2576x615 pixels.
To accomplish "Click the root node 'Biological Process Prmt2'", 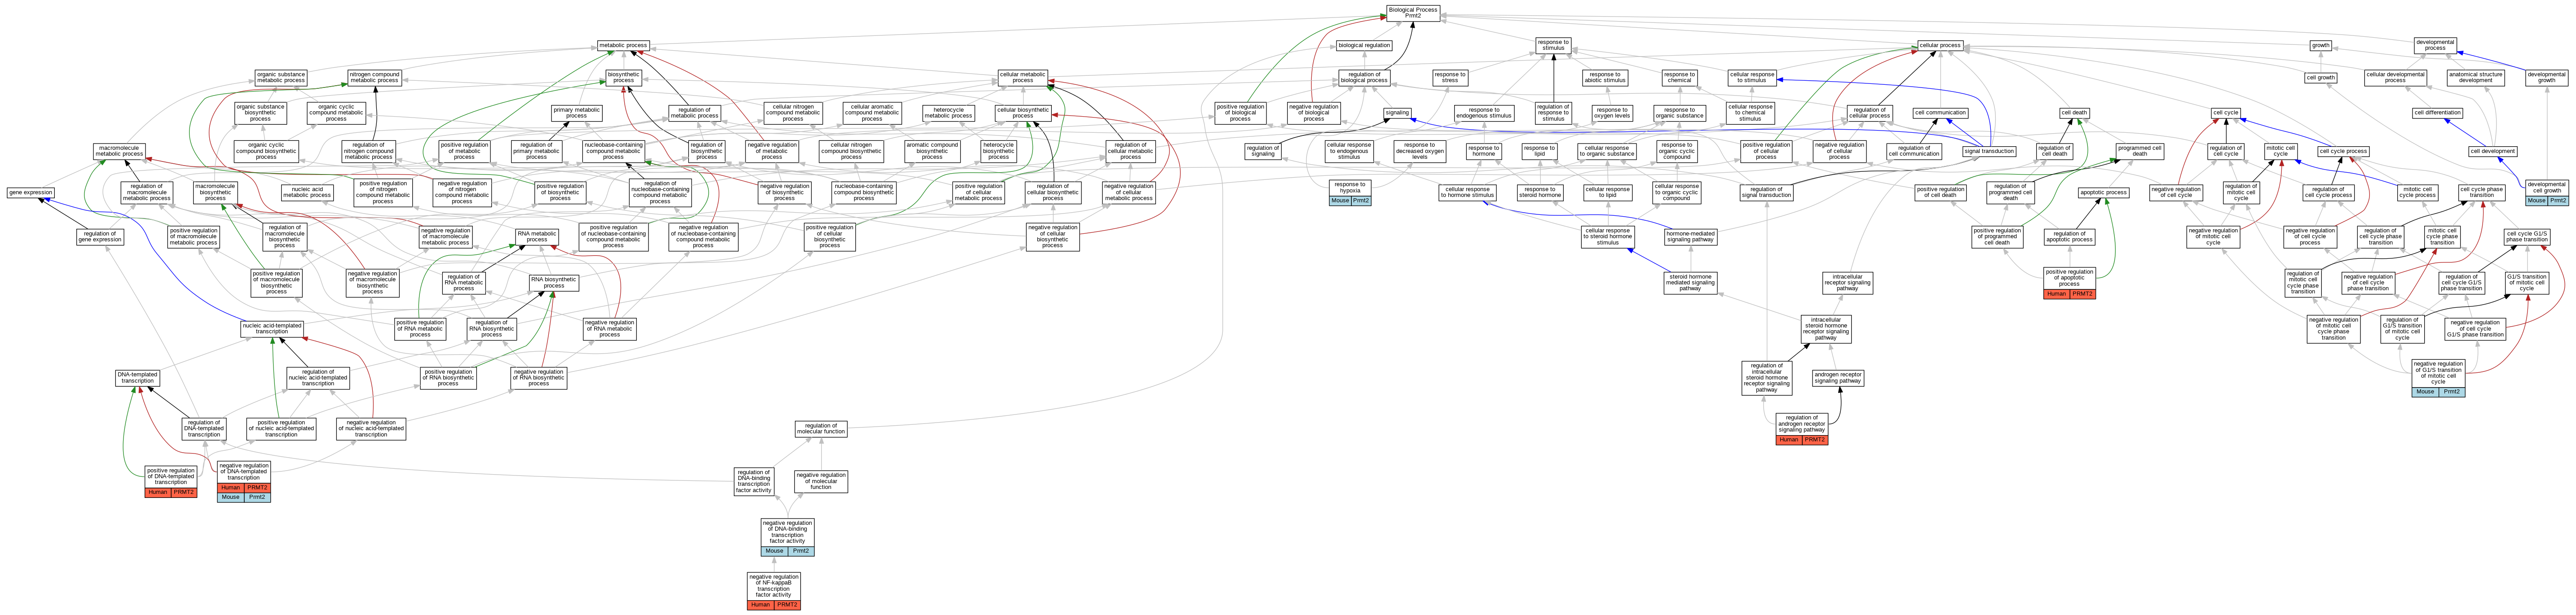I will [1412, 12].
